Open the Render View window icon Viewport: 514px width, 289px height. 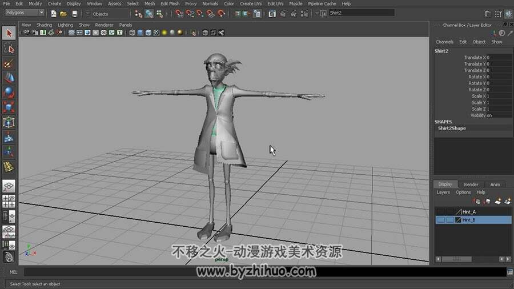click(272, 14)
